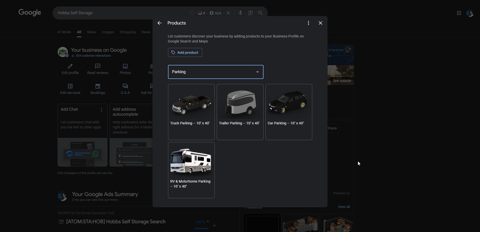Screen dimensions: 480x232
Task: Click the Hobbs business profile logo
Action: pyautogui.click(x=63, y=52)
